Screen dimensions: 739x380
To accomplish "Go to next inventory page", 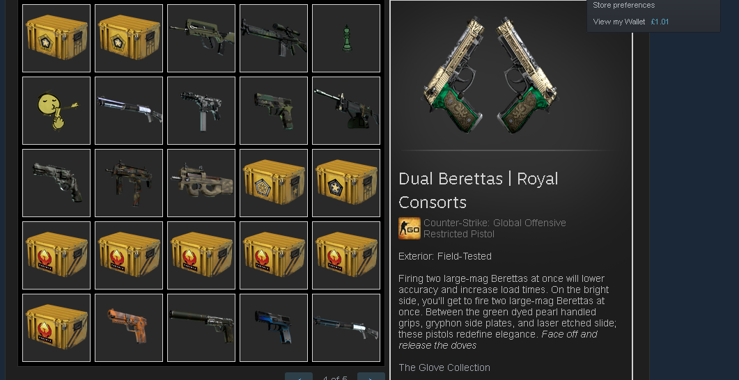I will pyautogui.click(x=371, y=377).
